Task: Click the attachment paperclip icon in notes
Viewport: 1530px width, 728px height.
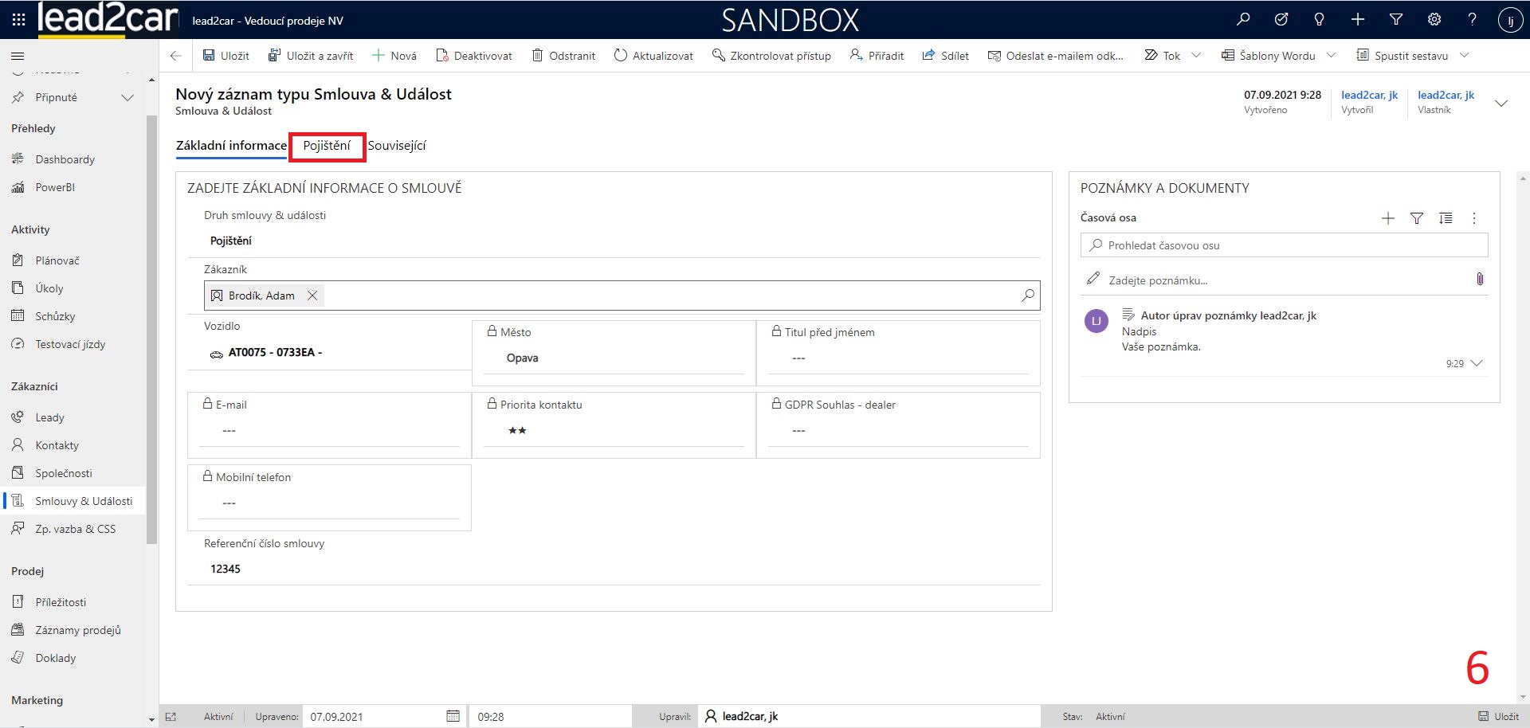Action: click(1479, 280)
